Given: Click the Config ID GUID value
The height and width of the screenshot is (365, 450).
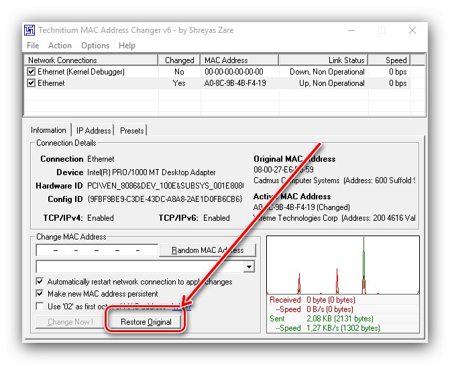Looking at the screenshot, I should click(x=165, y=199).
